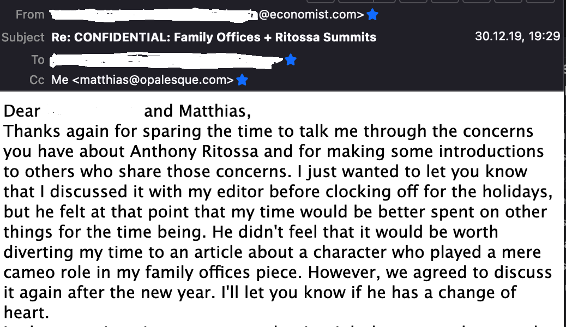The height and width of the screenshot is (327, 566).
Task: Click the Subject header label
Action: (x=23, y=38)
